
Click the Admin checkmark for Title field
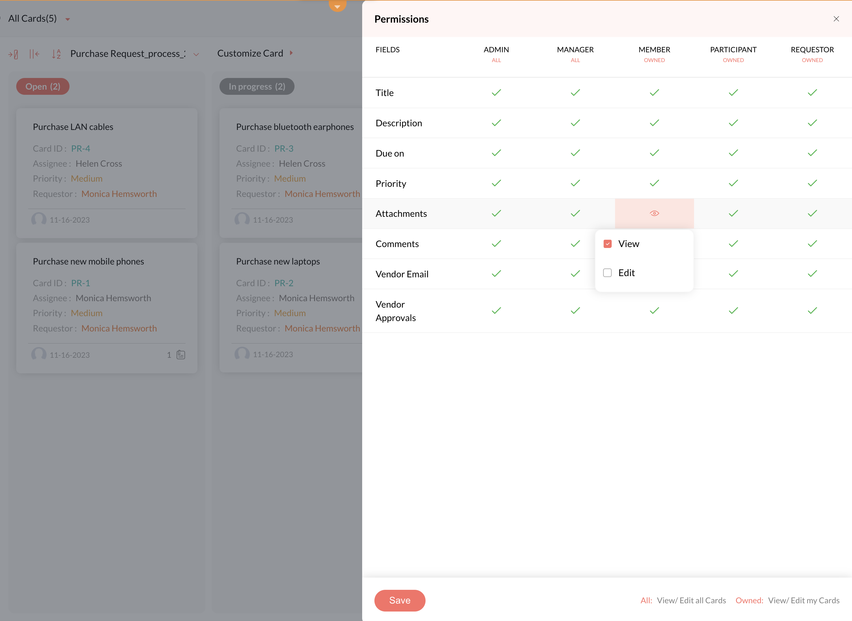(x=496, y=92)
